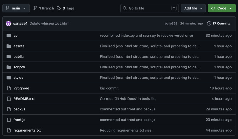The image size is (238, 139).
Task: Click the README.md file icon
Action: click(x=9, y=99)
